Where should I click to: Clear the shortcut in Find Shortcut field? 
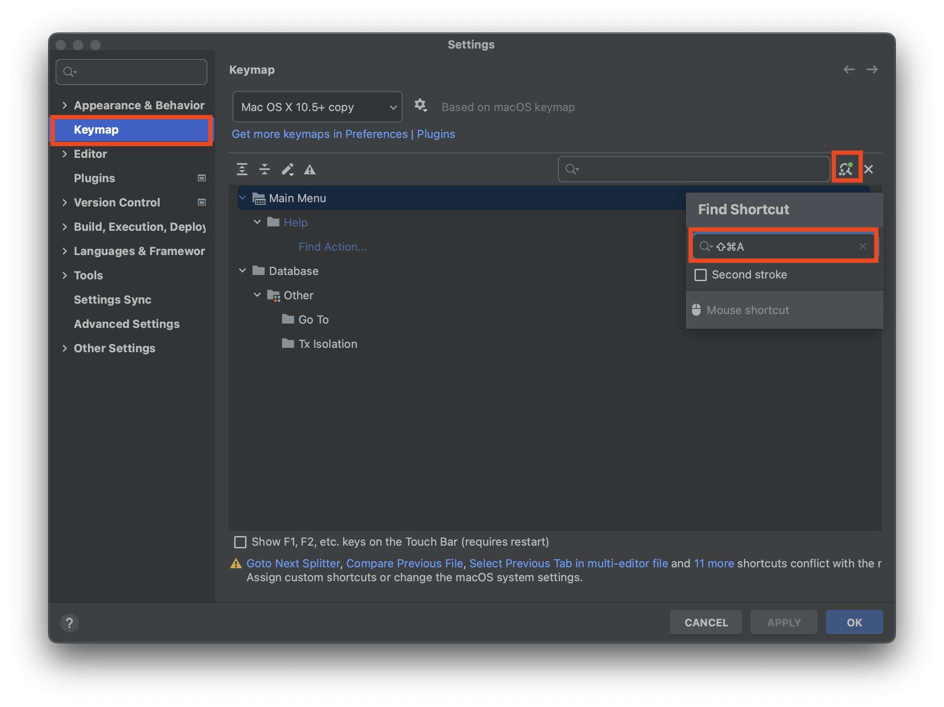pos(863,246)
